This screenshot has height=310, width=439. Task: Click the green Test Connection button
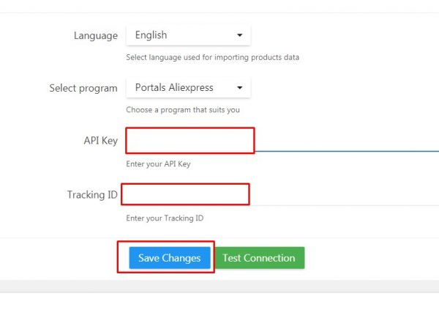pos(259,258)
